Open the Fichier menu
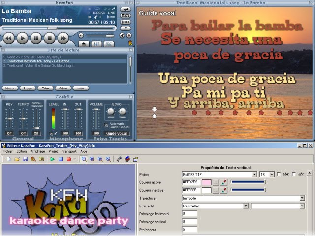The height and width of the screenshot is (236, 315). click(8, 151)
